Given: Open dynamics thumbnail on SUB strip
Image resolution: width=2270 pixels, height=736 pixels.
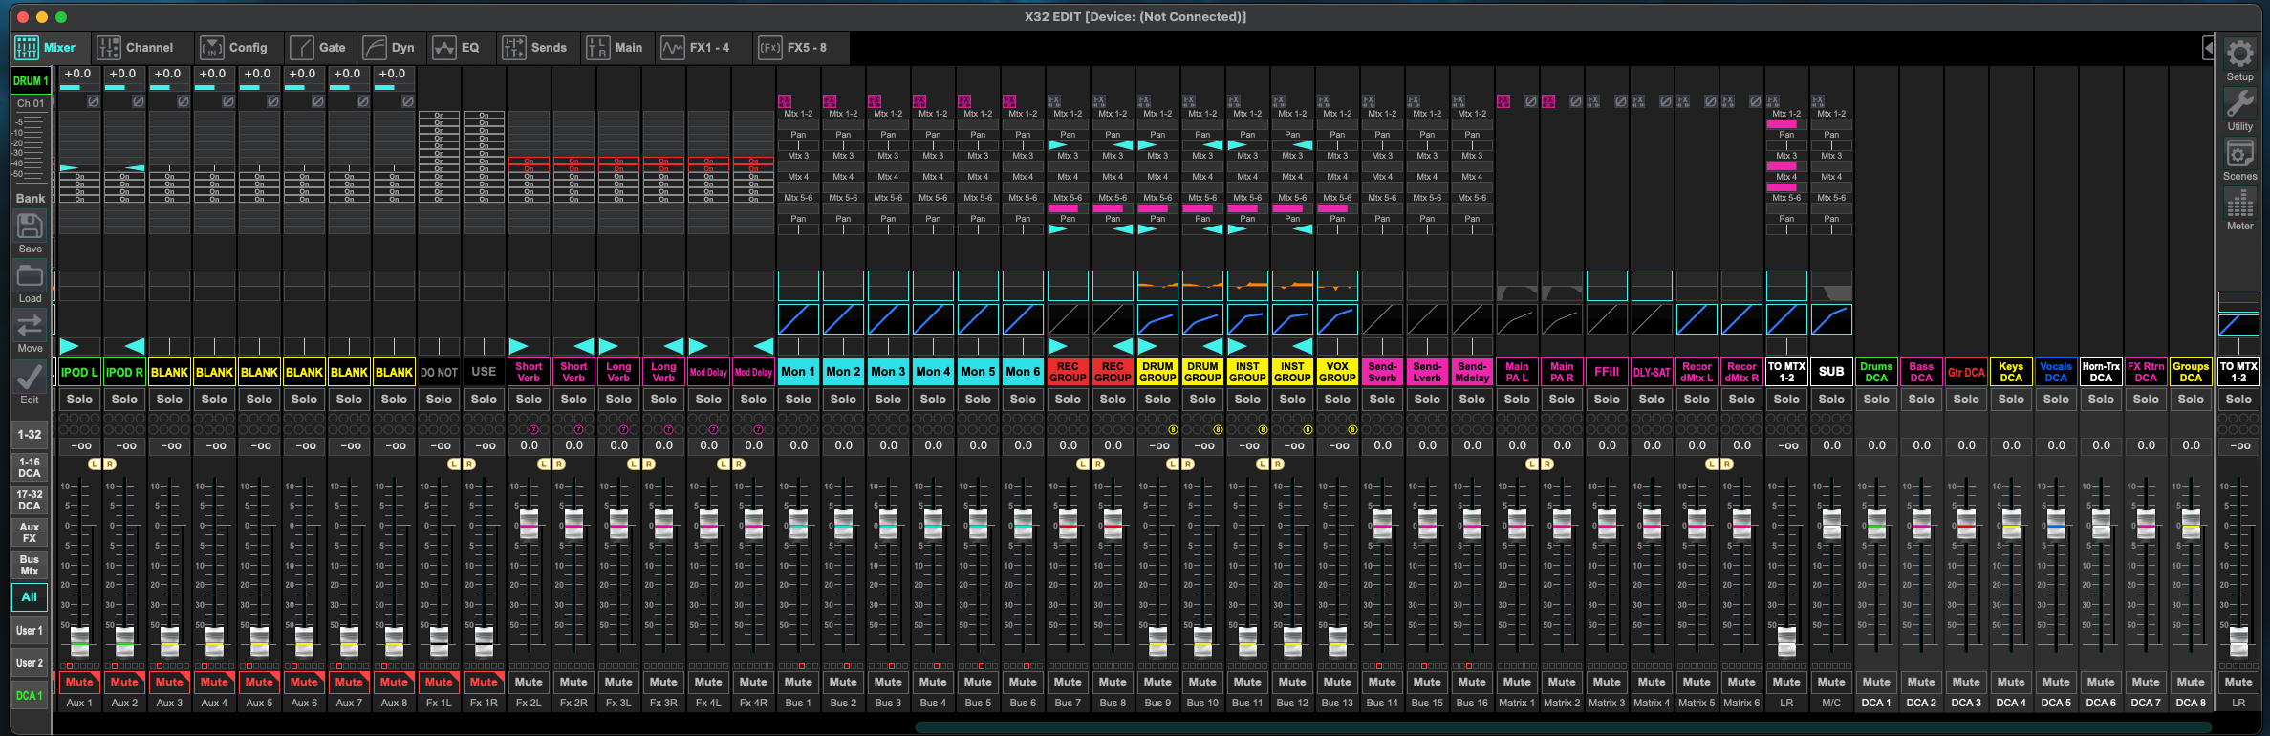Looking at the screenshot, I should (1831, 319).
